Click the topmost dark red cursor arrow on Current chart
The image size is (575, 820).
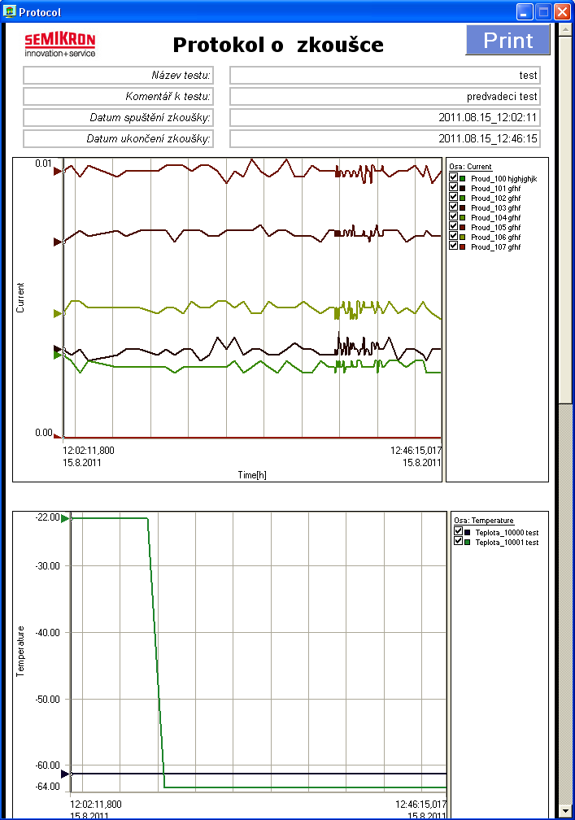coord(57,172)
